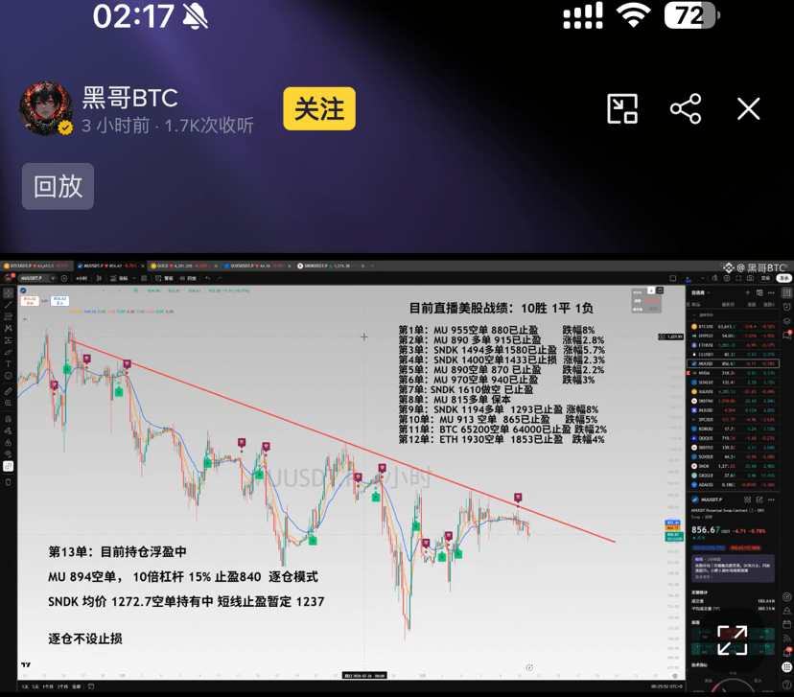Open the candlestick chart style picker
Viewport: 794px width, 697px height.
100,278
